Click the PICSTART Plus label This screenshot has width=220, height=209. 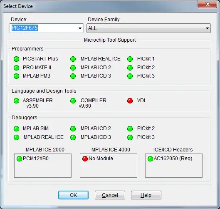tap(40, 59)
